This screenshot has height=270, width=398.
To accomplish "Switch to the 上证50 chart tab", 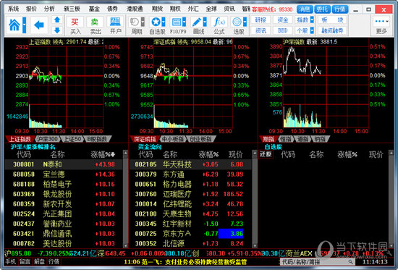I will (x=73, y=139).
